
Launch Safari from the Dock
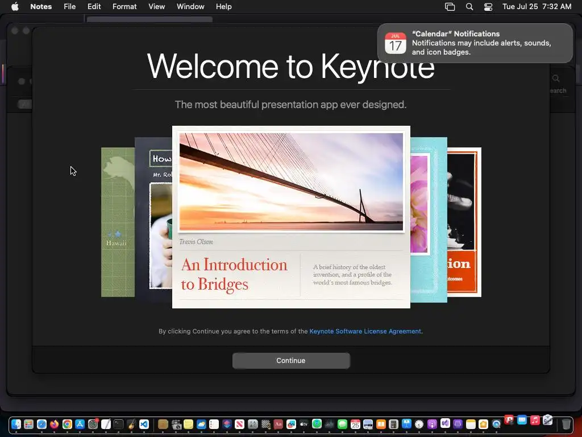coord(41,424)
